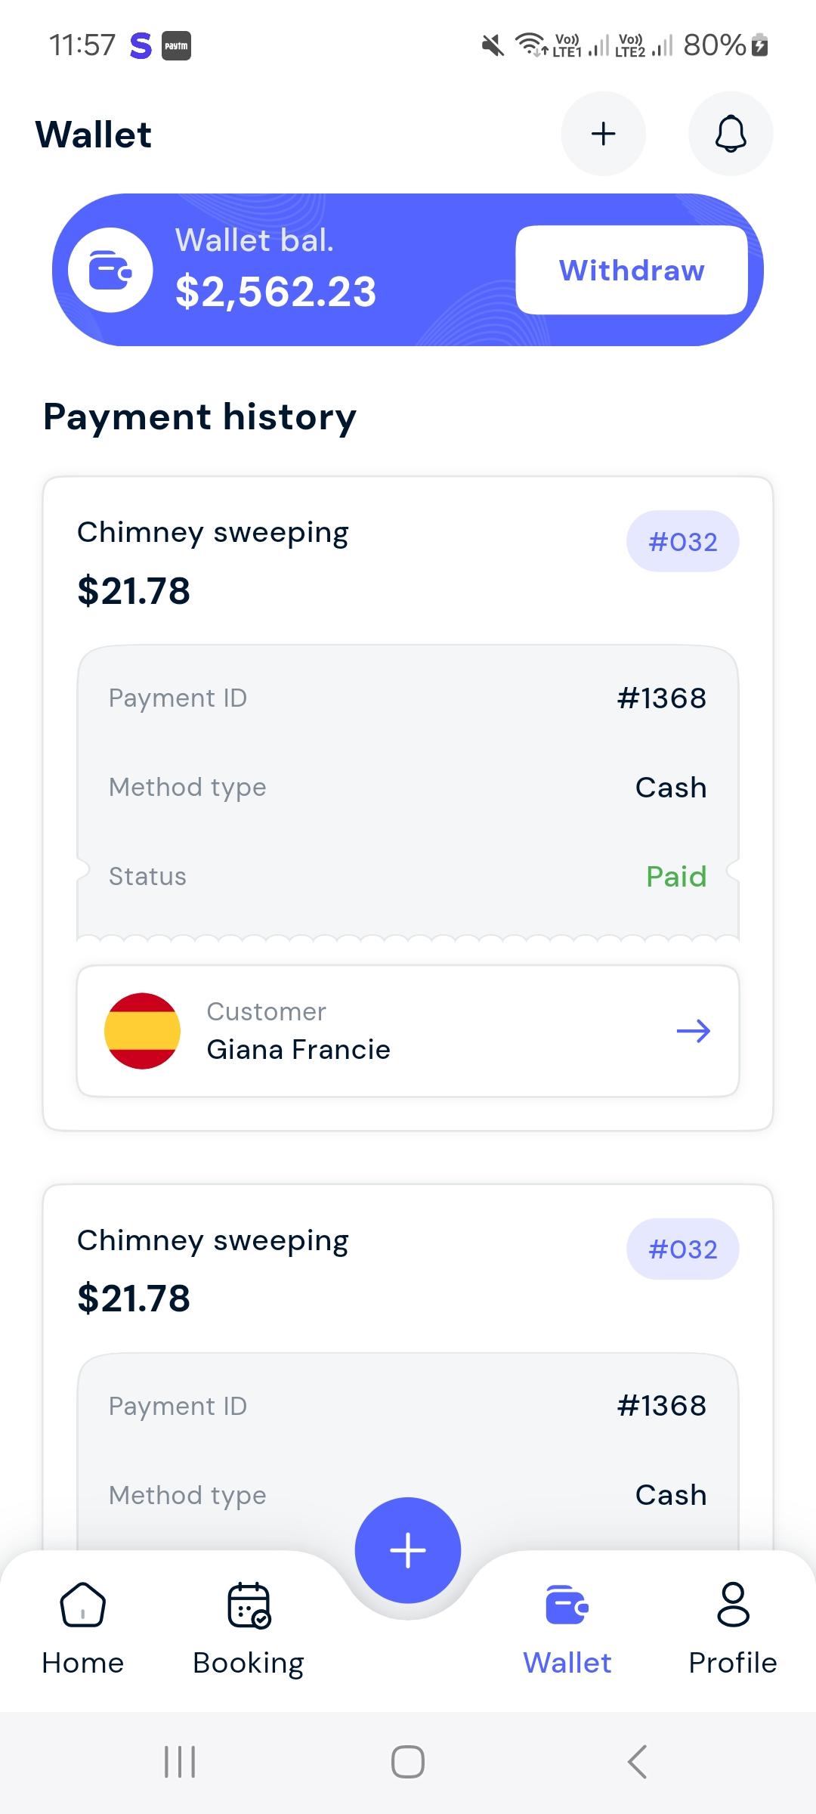Open Android recent apps button
Screen dimensions: 816x1814
click(180, 1763)
